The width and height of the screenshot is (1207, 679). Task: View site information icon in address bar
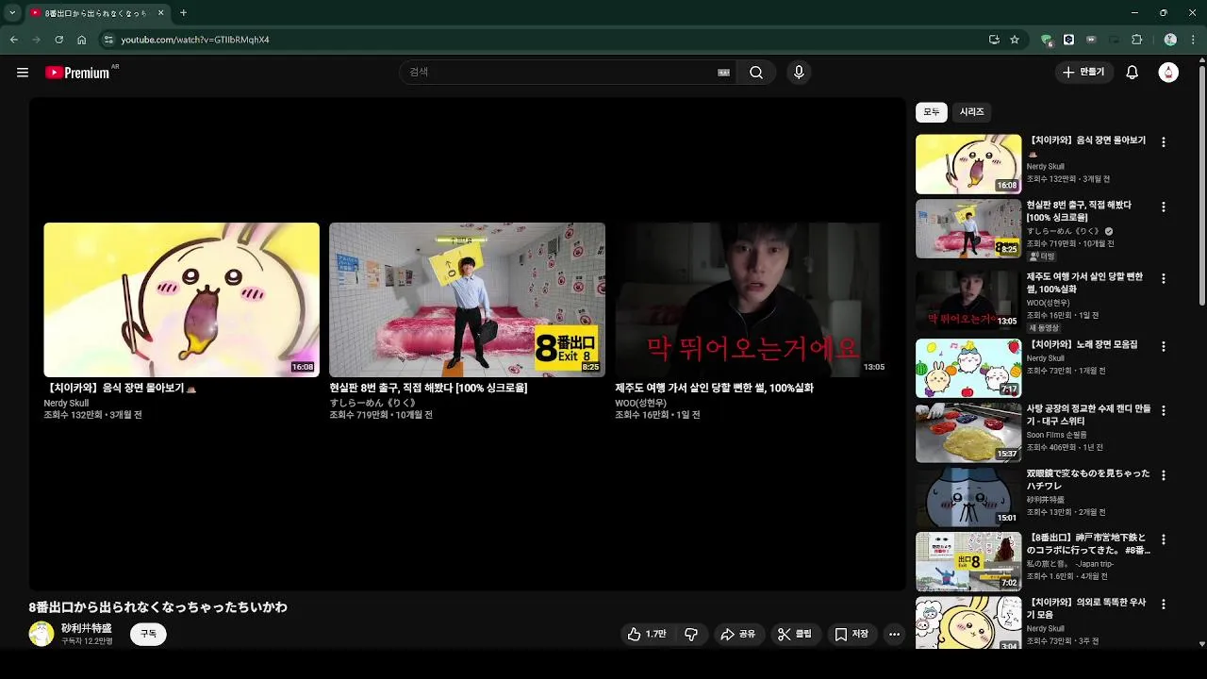108,40
